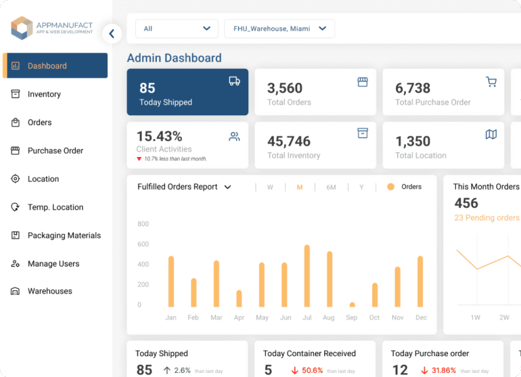Click the users icon on Client Activities card
The height and width of the screenshot is (377, 521).
pos(234,137)
